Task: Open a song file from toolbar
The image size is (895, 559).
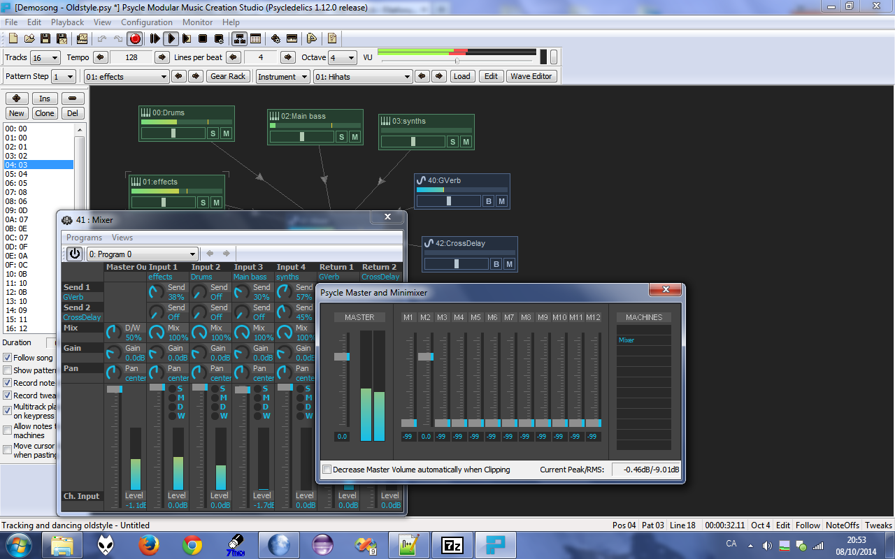Action: [29, 38]
